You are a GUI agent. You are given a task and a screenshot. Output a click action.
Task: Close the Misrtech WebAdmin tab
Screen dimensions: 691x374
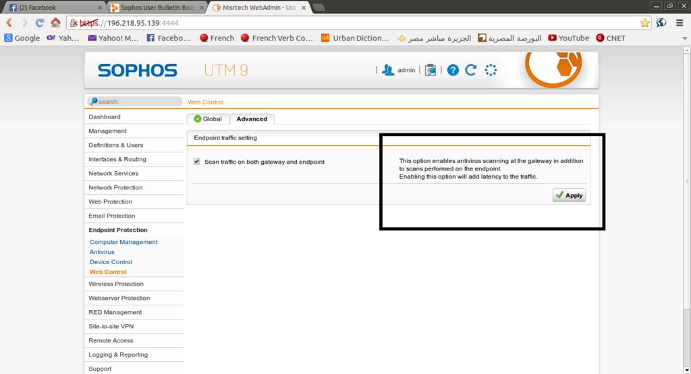[304, 8]
